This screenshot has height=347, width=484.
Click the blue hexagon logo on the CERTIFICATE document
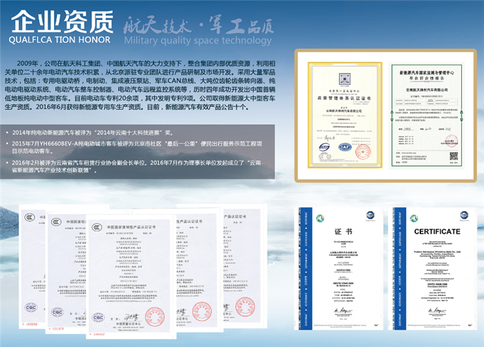click(x=464, y=215)
